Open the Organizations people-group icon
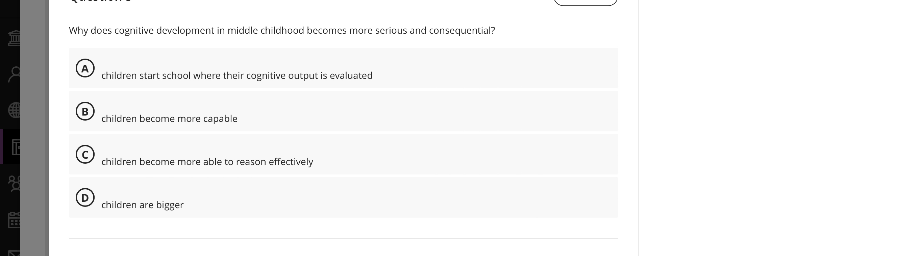Viewport: 923px width, 256px height. (14, 183)
